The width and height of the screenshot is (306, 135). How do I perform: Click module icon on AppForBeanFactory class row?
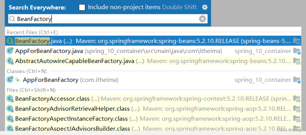point(297,80)
